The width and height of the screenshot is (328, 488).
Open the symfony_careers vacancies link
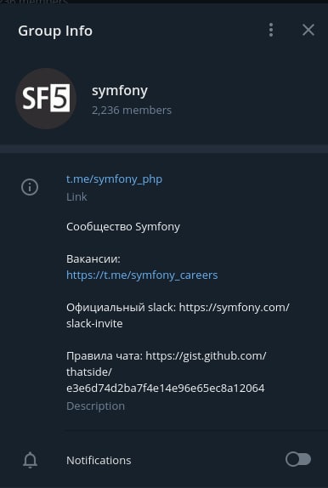coord(142,275)
